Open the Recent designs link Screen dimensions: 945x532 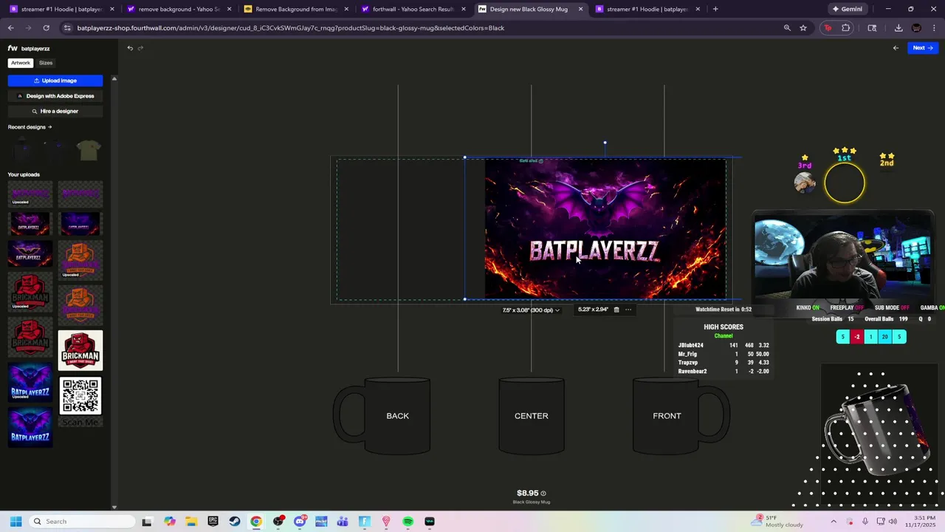click(30, 127)
